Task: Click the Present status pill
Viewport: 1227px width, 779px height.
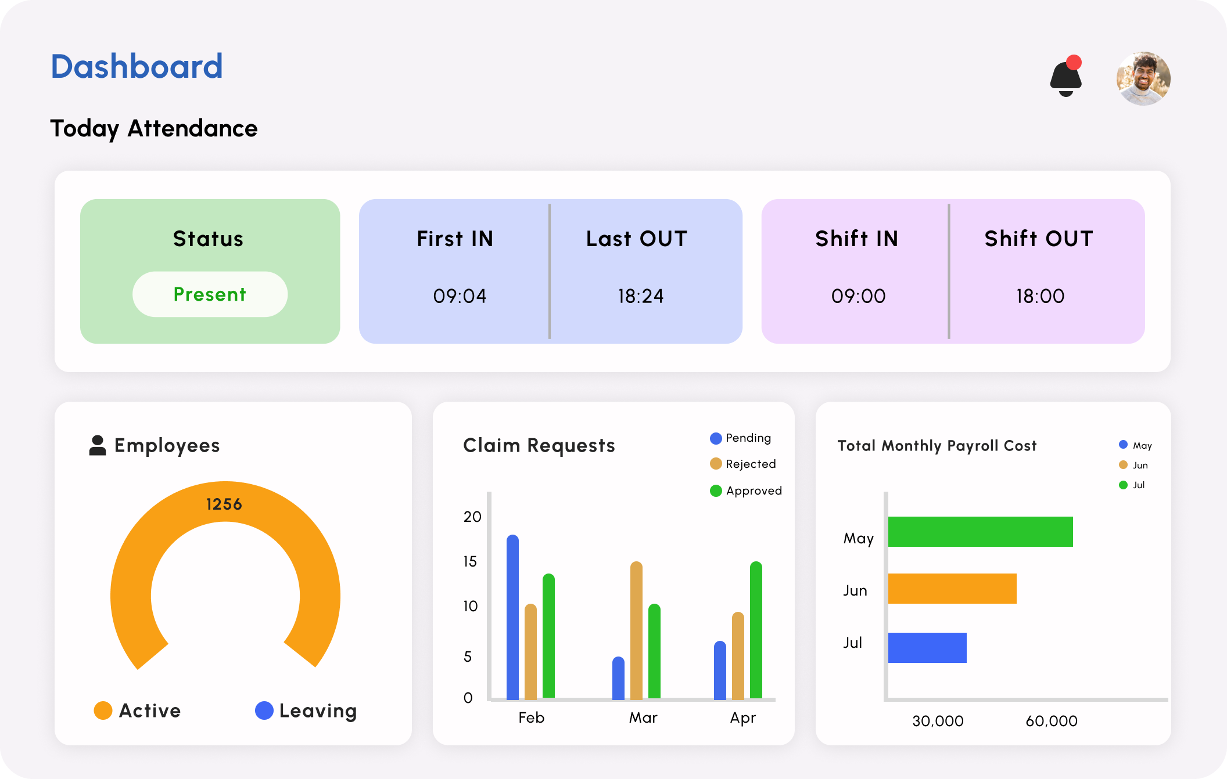Action: click(210, 294)
